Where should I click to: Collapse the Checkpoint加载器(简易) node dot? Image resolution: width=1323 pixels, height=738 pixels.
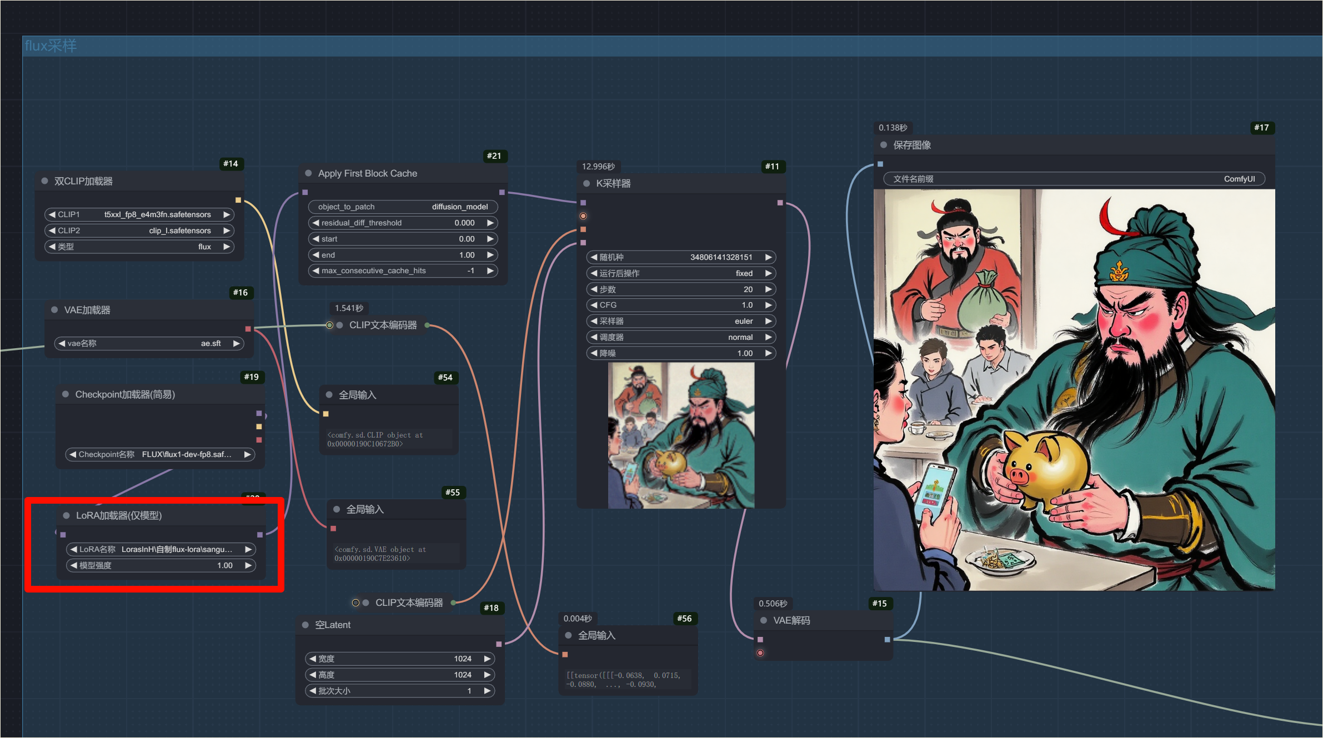66,394
